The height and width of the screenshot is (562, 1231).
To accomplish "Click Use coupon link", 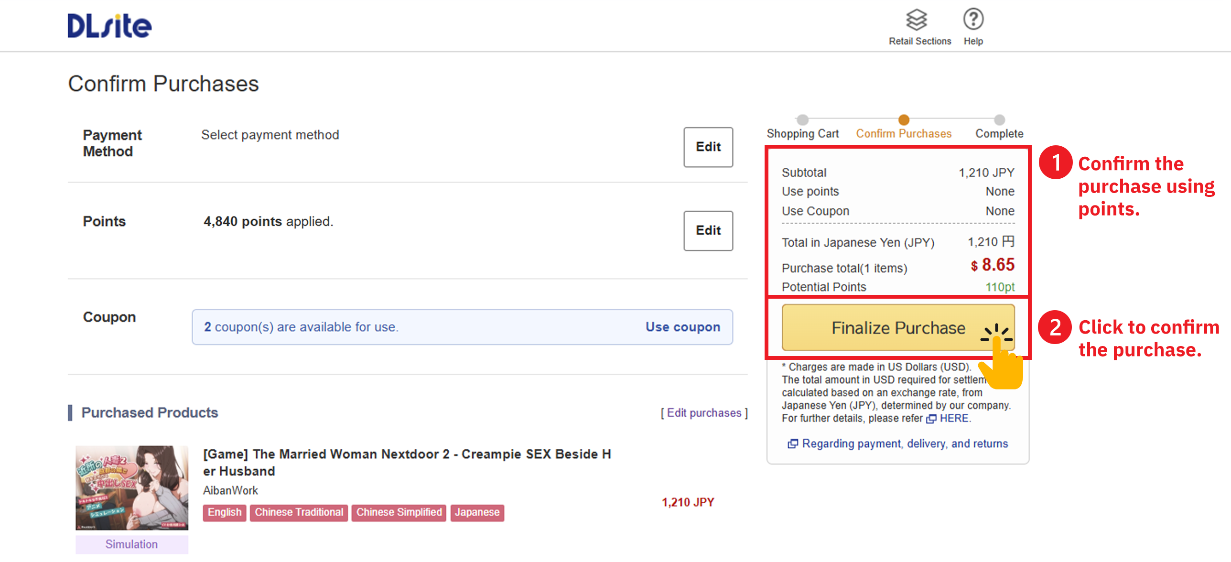I will pos(682,327).
